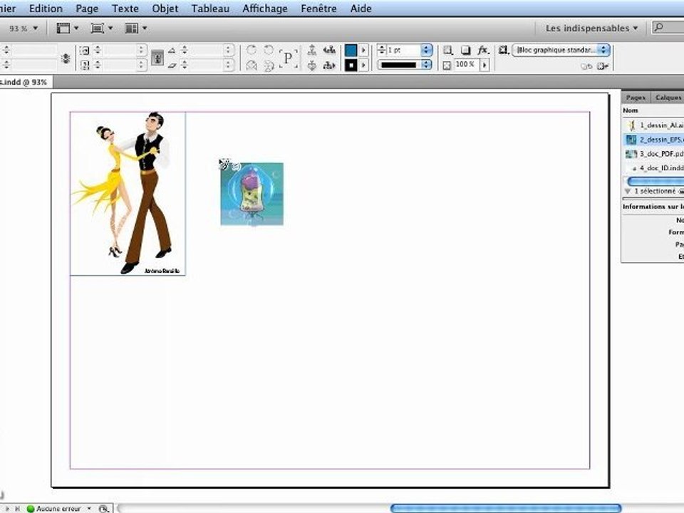Toggle constrain scaling proportions button

pyautogui.click(x=157, y=58)
